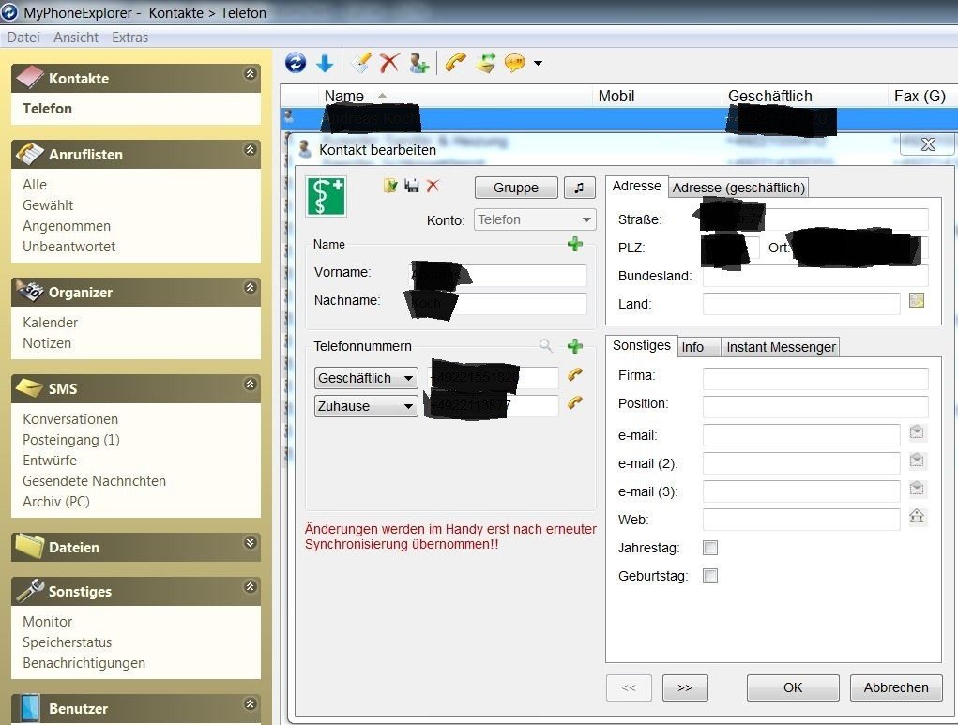Click the edit contact pencil toolbar icon
Image resolution: width=958 pixels, height=725 pixels.
pos(360,63)
